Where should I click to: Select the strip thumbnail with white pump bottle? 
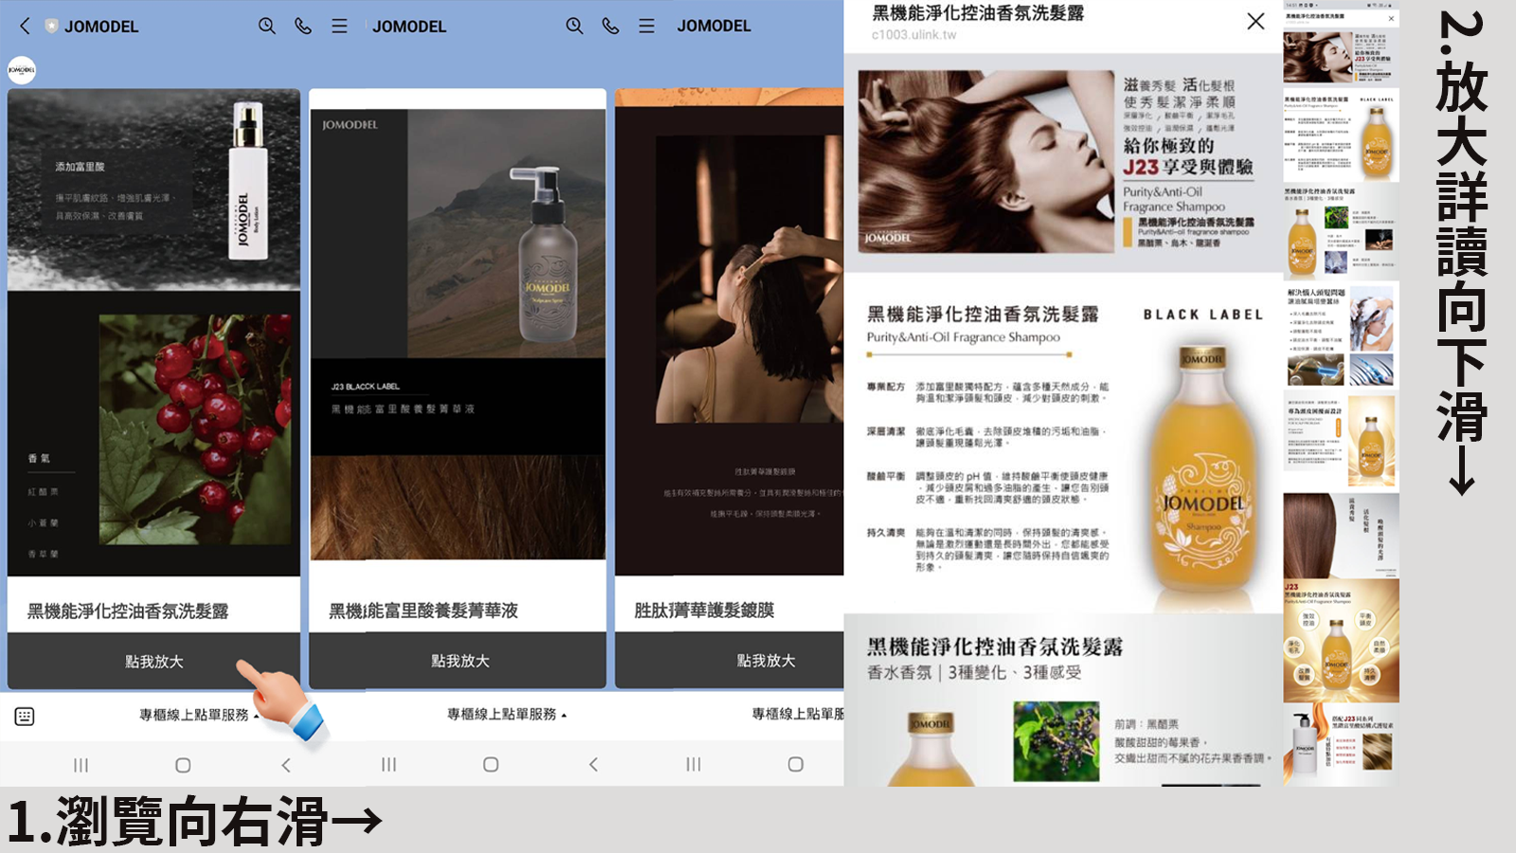pyautogui.click(x=1341, y=744)
